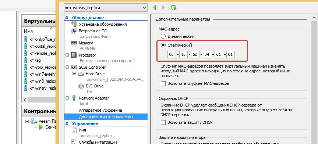Click MAC address field containing 00
Screen dimensions: 318x144
coord(172,54)
